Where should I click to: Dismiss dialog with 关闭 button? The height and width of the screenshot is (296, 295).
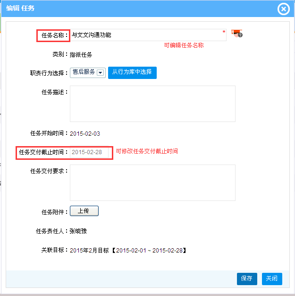272,279
